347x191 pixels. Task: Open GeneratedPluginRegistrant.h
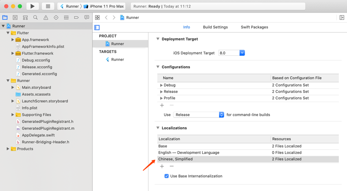pos(48,122)
